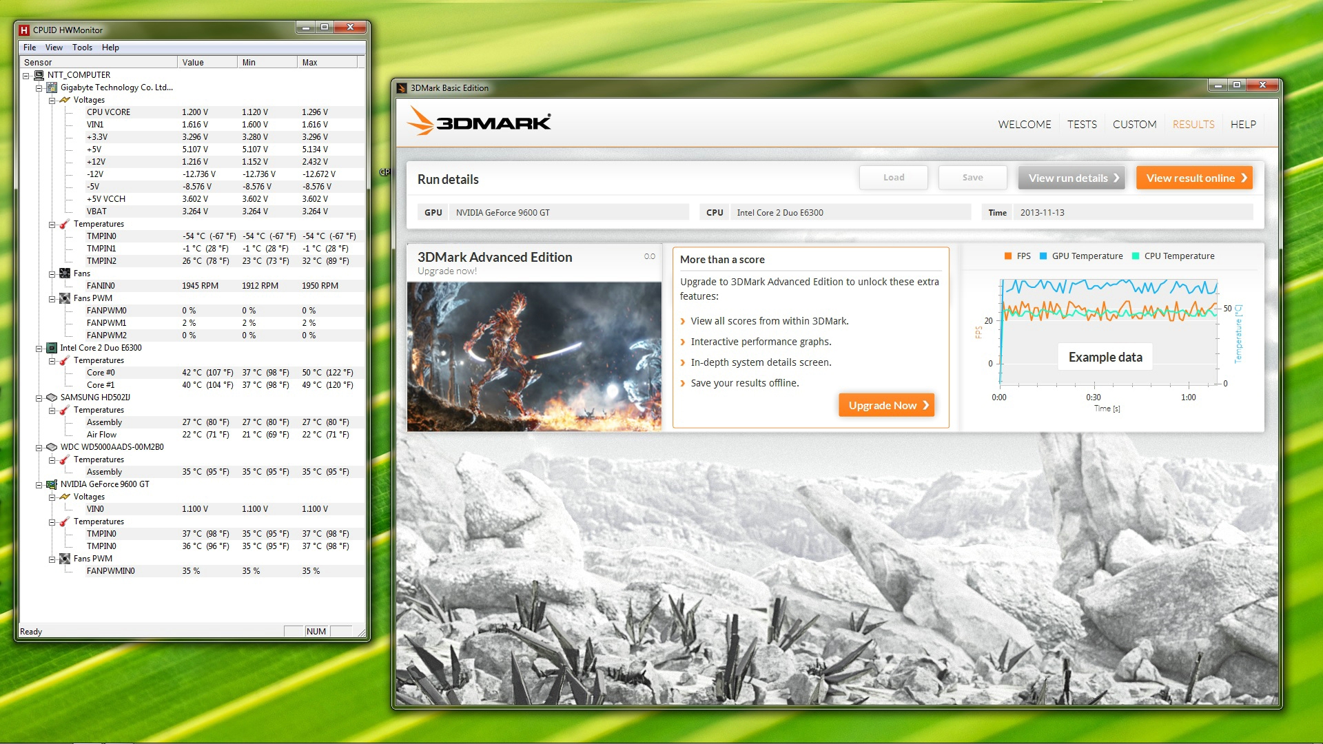This screenshot has height=744, width=1323.
Task: Open the View menu in HWMonitor
Action: click(x=54, y=48)
